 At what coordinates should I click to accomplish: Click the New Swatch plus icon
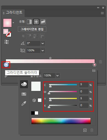[85, 130]
